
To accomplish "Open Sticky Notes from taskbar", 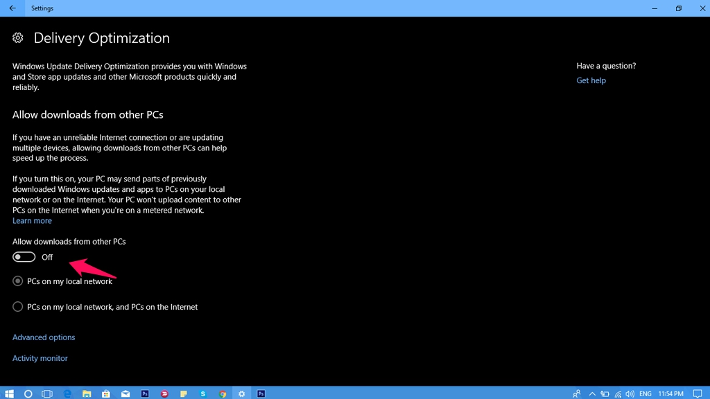I will pyautogui.click(x=183, y=393).
